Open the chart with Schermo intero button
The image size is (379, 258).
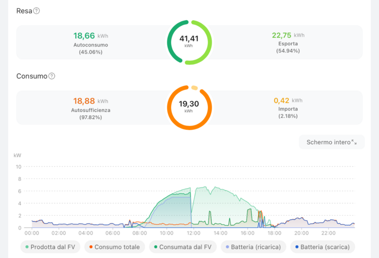(x=332, y=142)
